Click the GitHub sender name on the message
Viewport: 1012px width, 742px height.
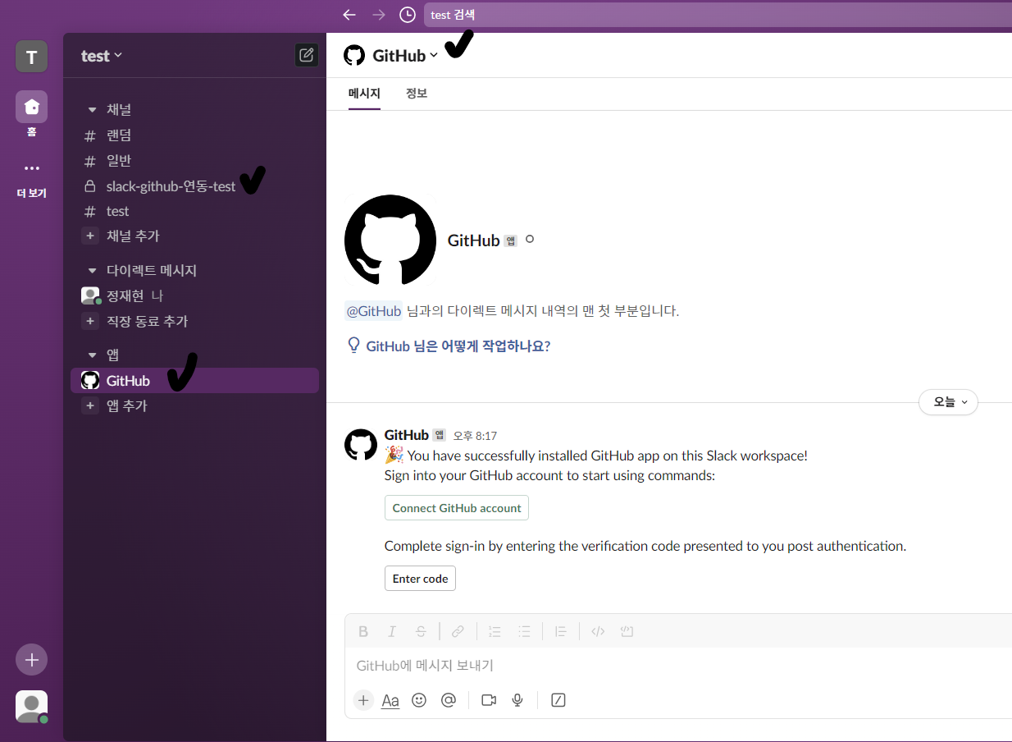point(407,435)
